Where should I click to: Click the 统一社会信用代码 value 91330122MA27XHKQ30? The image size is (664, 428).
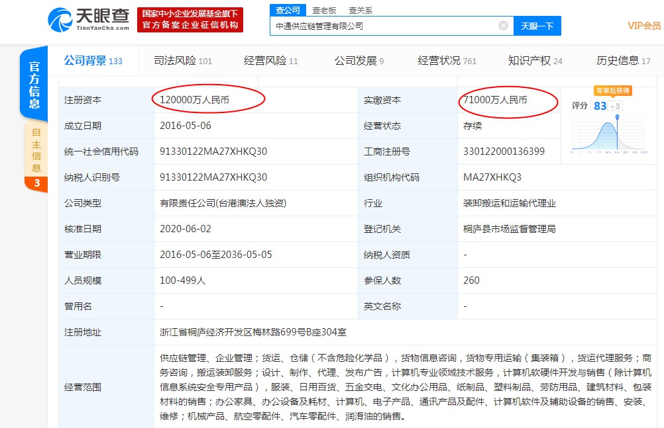click(x=213, y=151)
